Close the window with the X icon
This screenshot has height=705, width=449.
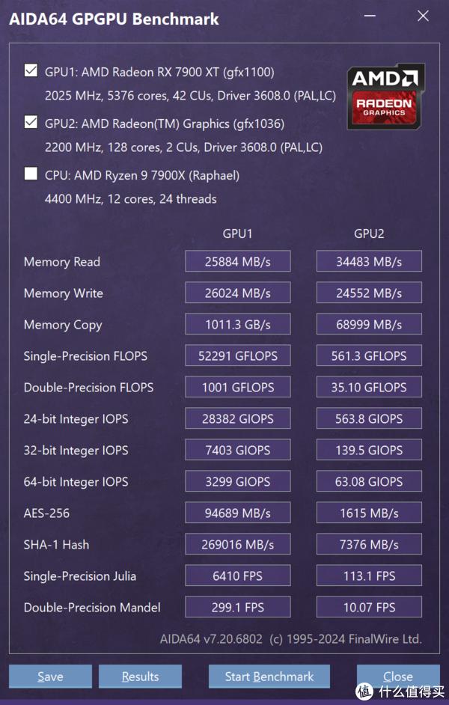(423, 16)
